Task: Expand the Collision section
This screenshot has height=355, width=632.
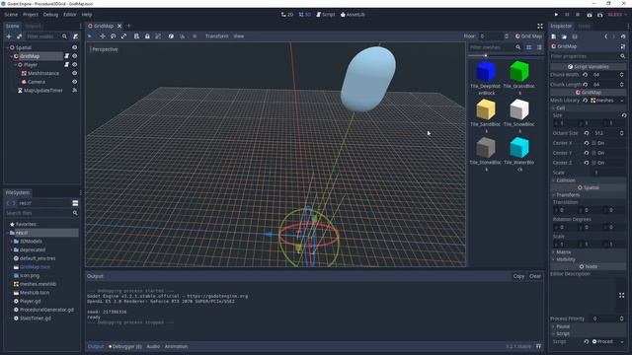Action: coord(589,180)
